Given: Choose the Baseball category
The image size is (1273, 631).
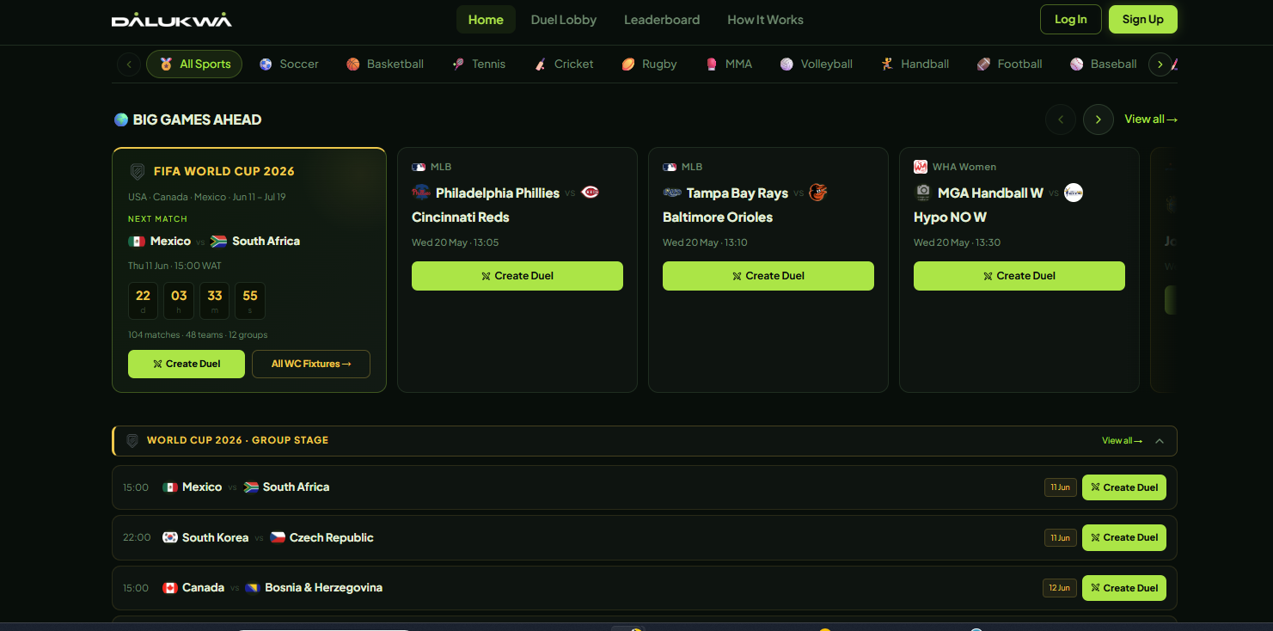Looking at the screenshot, I should (x=1104, y=64).
